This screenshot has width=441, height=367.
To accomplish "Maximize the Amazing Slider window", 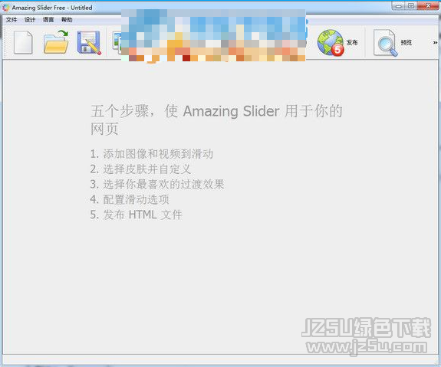I will click(411, 6).
